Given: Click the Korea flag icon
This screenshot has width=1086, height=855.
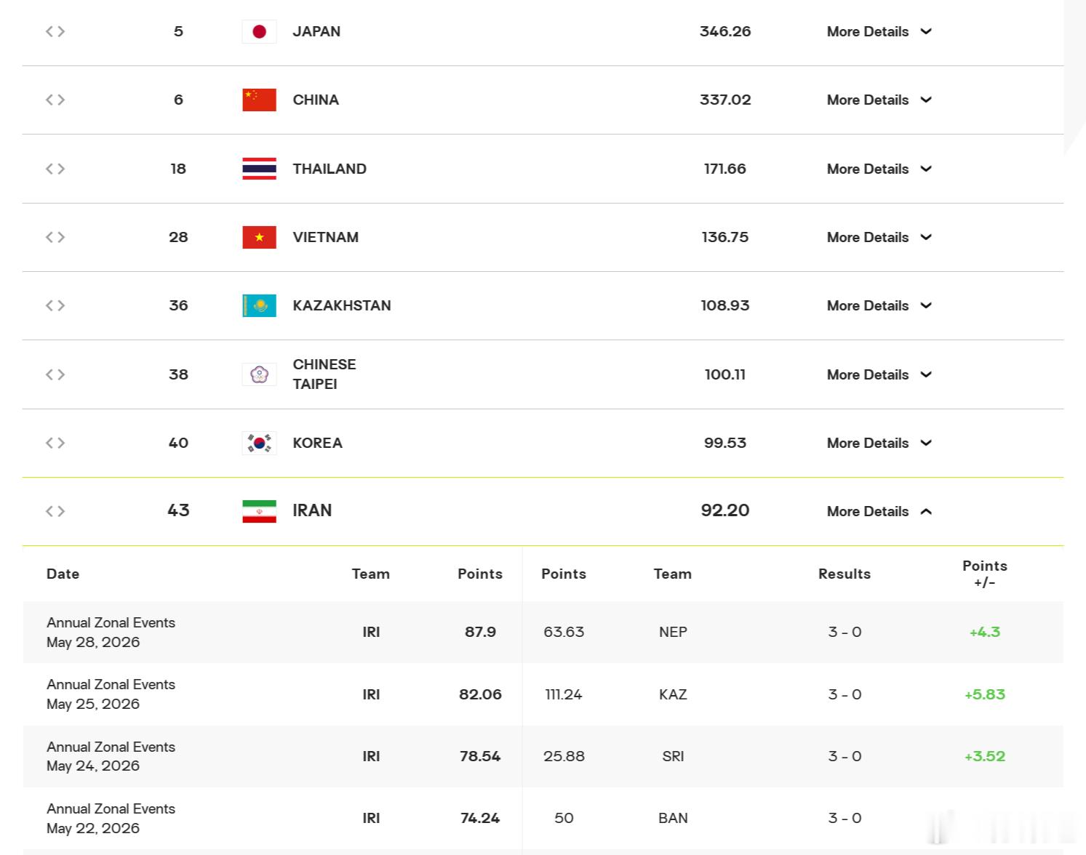Looking at the screenshot, I should tap(259, 443).
